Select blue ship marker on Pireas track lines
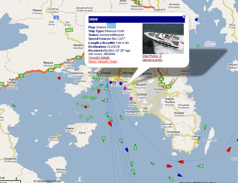Screen dimensions: 238x183 coord(127,150)
